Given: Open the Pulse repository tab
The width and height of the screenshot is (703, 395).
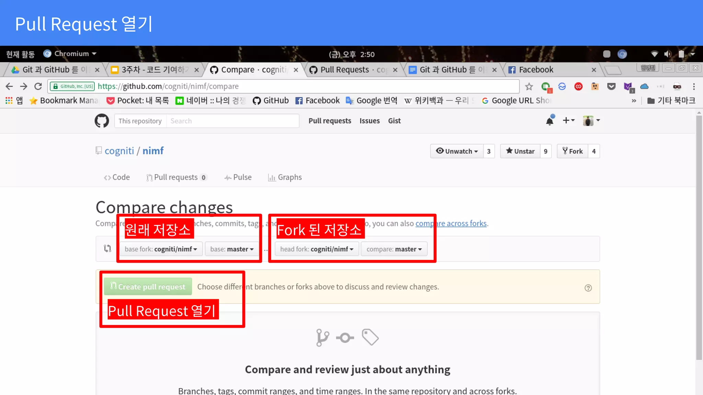Looking at the screenshot, I should point(238,177).
